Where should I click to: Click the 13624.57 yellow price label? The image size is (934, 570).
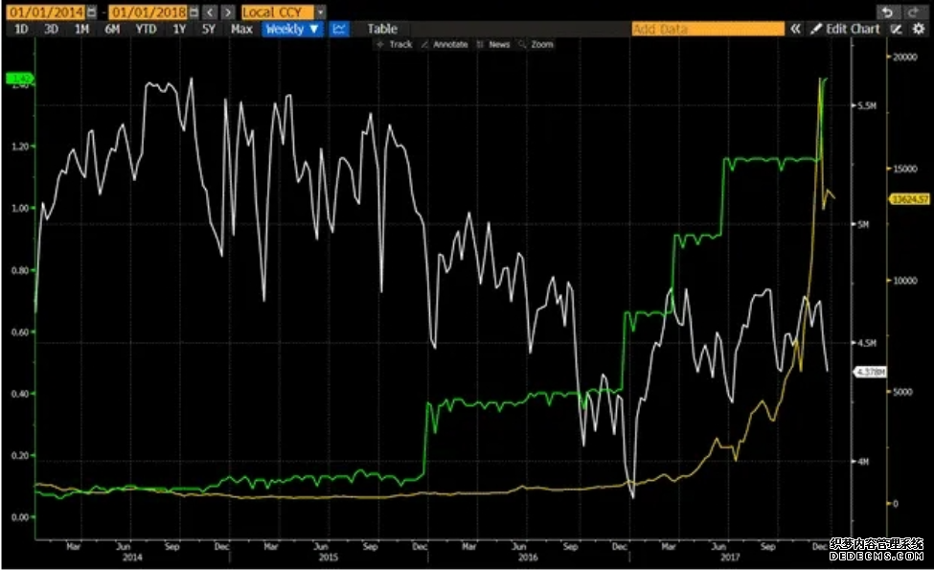(x=909, y=199)
